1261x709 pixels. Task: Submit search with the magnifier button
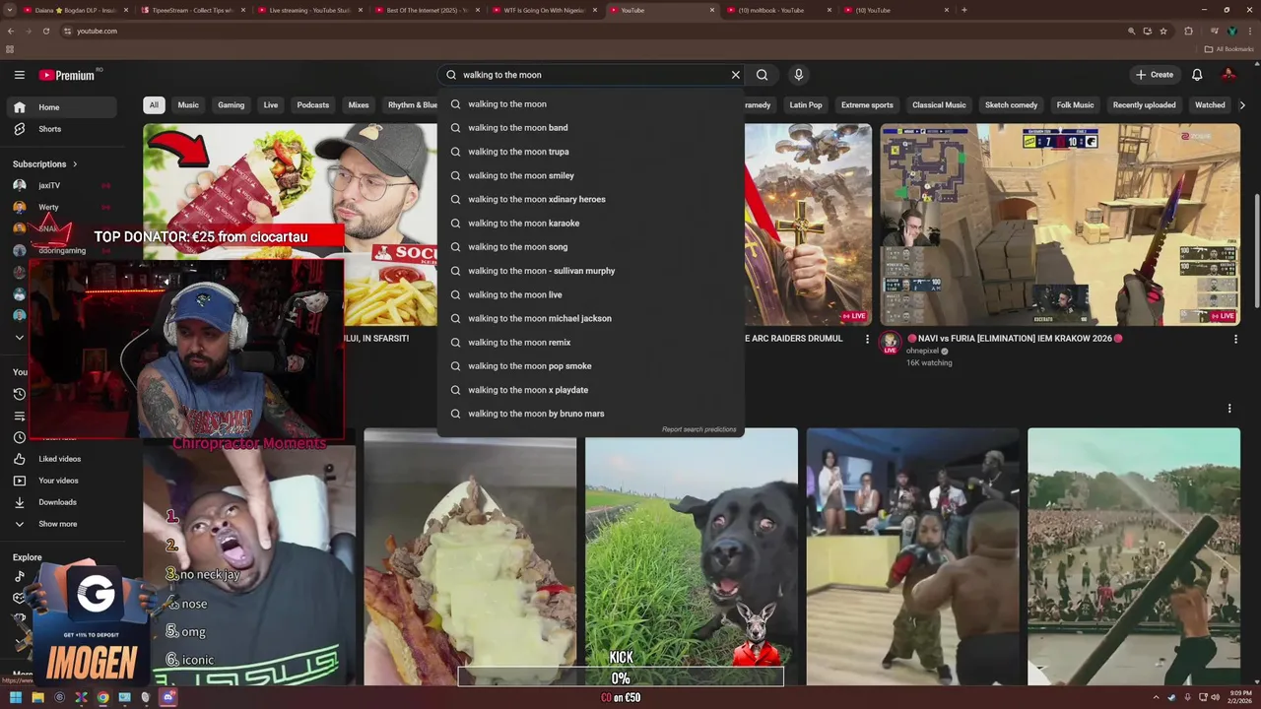(x=762, y=75)
